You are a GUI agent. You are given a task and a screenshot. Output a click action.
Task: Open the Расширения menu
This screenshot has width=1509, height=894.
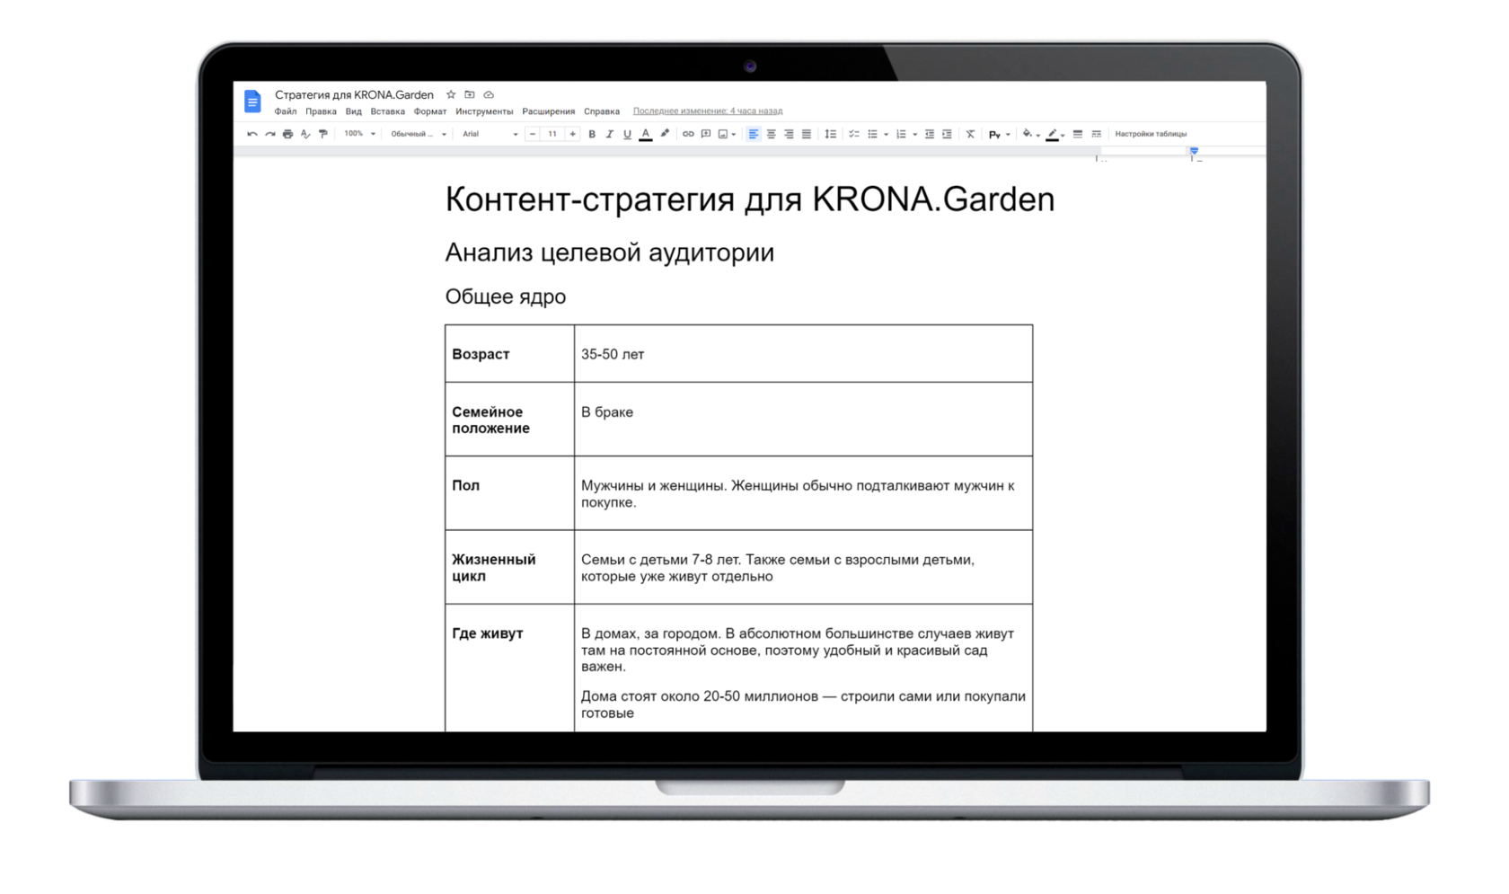(548, 111)
